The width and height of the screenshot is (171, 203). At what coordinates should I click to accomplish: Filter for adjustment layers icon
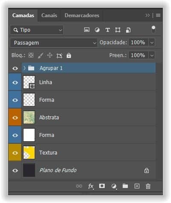click(x=97, y=30)
